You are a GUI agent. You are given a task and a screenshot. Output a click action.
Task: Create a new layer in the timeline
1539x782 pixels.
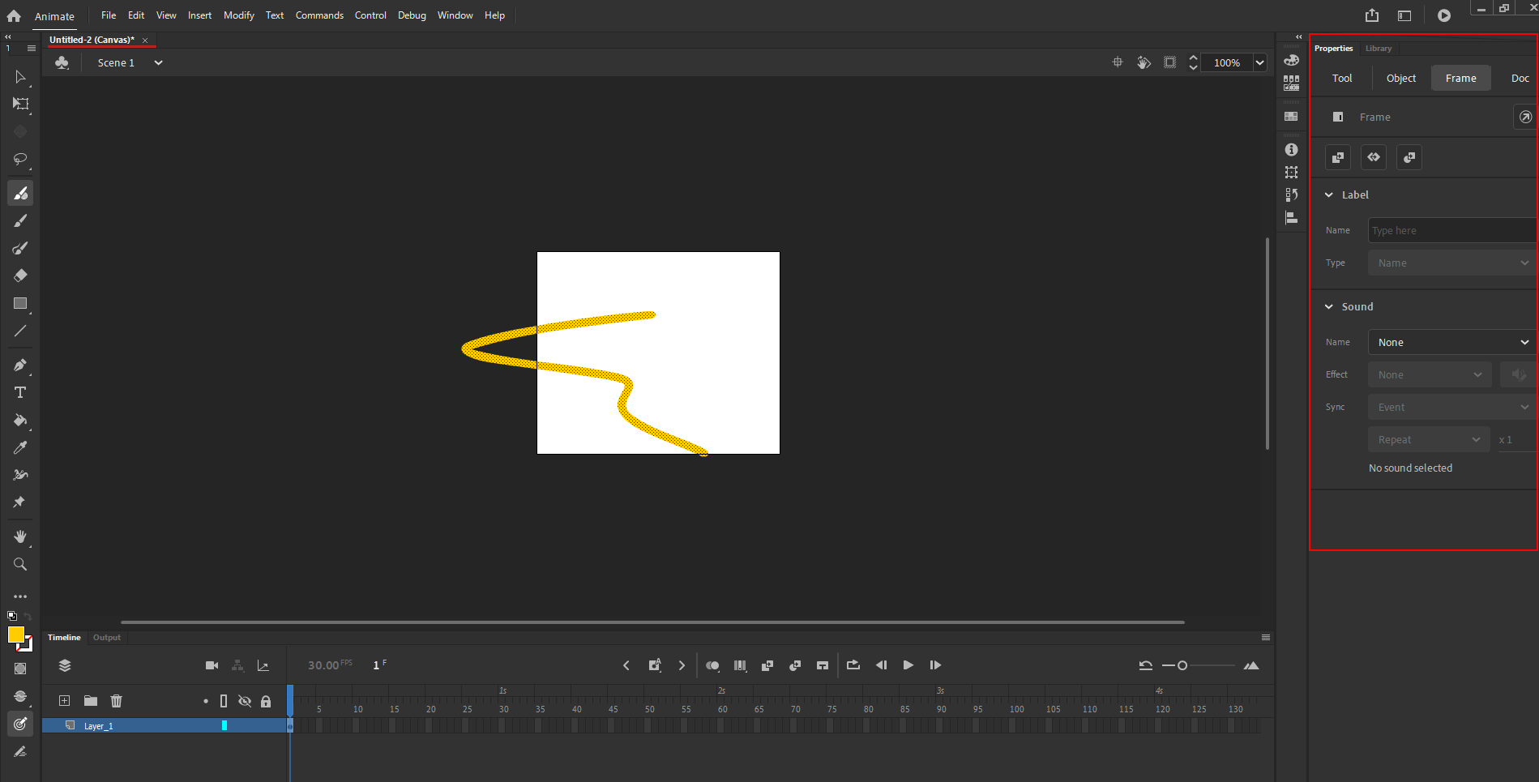click(64, 700)
